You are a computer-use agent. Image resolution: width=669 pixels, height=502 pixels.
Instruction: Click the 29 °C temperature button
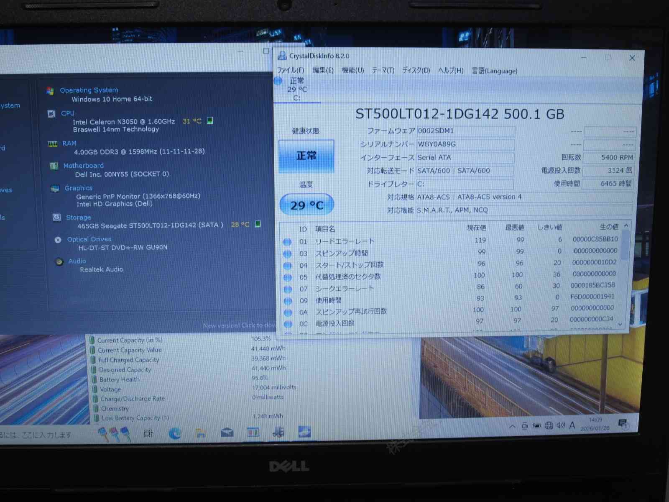tap(306, 205)
